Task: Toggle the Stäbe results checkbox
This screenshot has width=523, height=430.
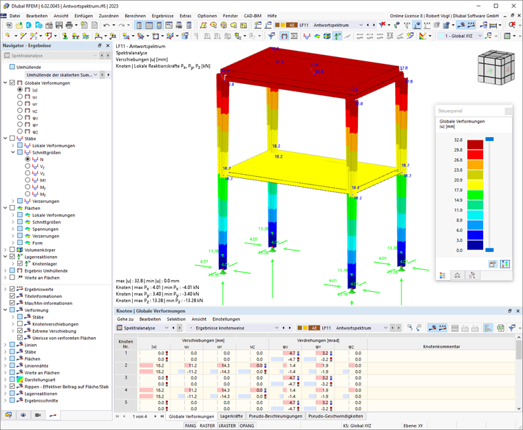Action: (x=12, y=138)
